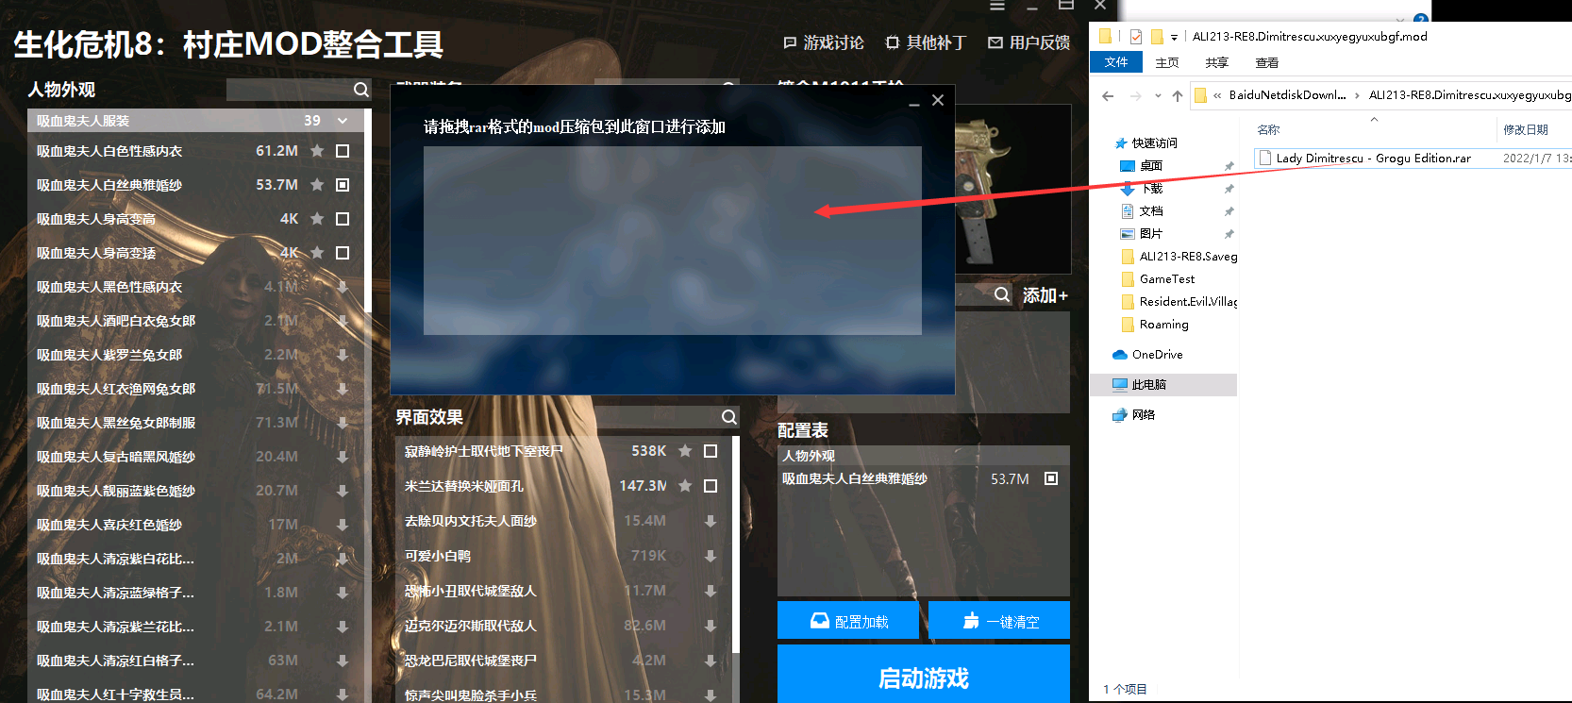Download 吸血鬼夫人黑色性感内衣 mod

343,287
